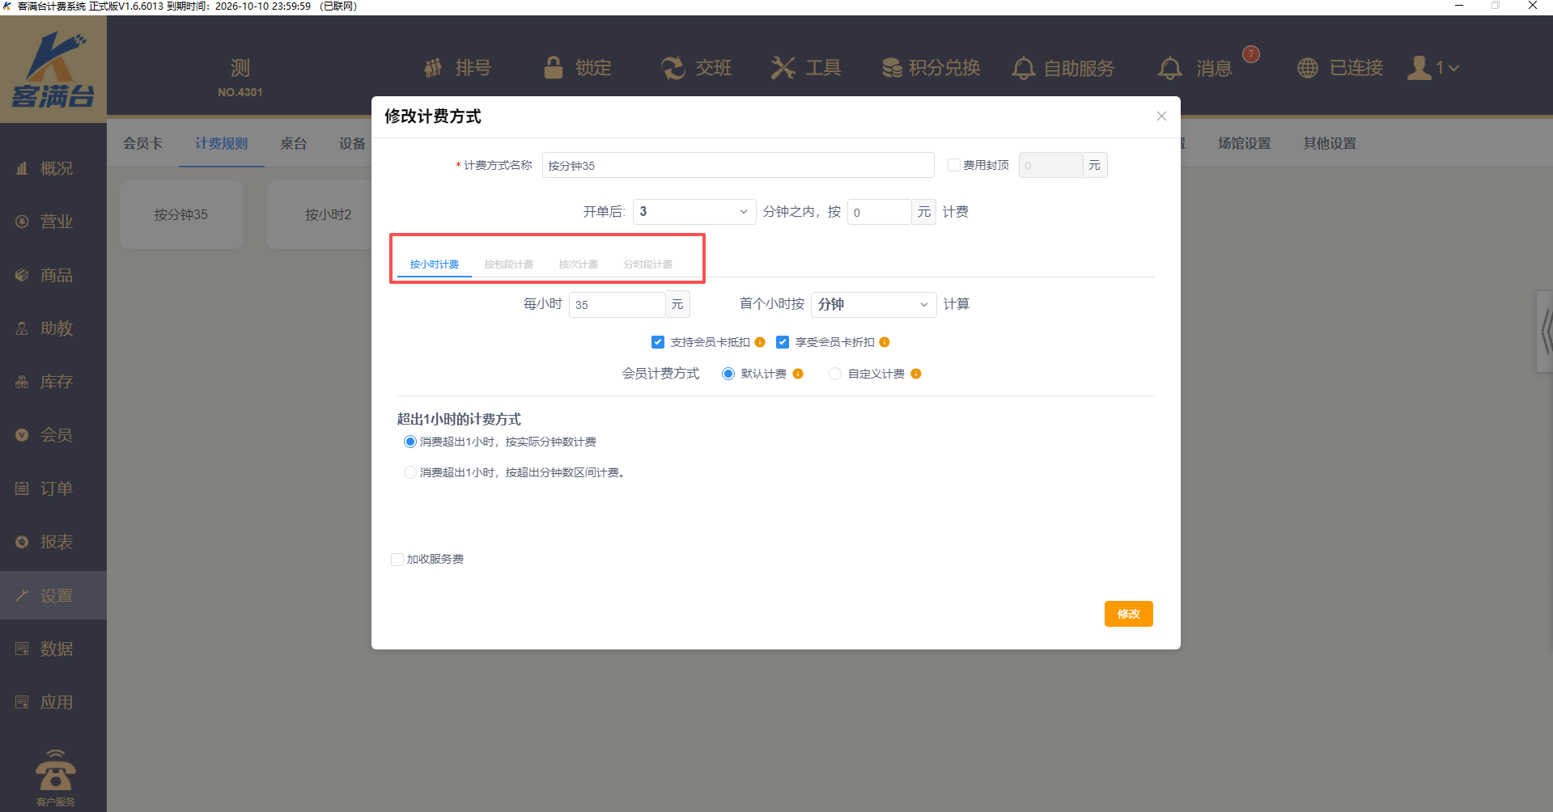
Task: Select 自定义计费 radio option
Action: pyautogui.click(x=835, y=374)
